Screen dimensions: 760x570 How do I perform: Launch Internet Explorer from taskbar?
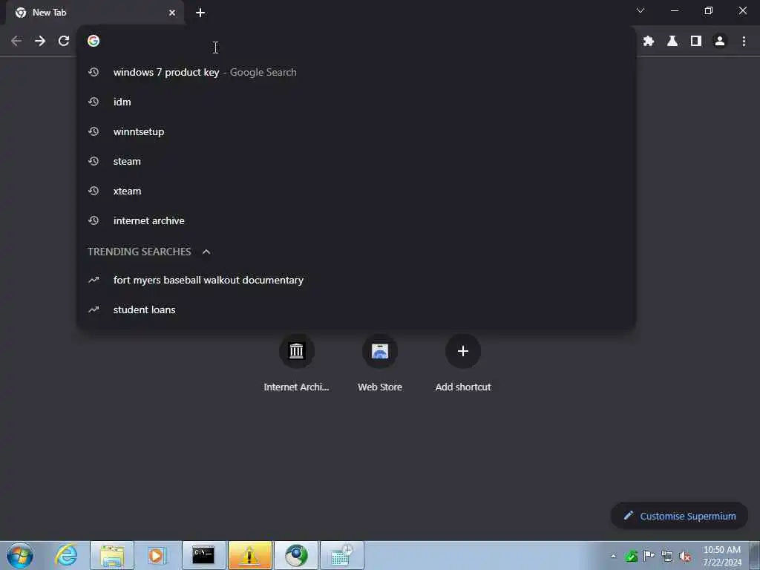[x=66, y=555]
